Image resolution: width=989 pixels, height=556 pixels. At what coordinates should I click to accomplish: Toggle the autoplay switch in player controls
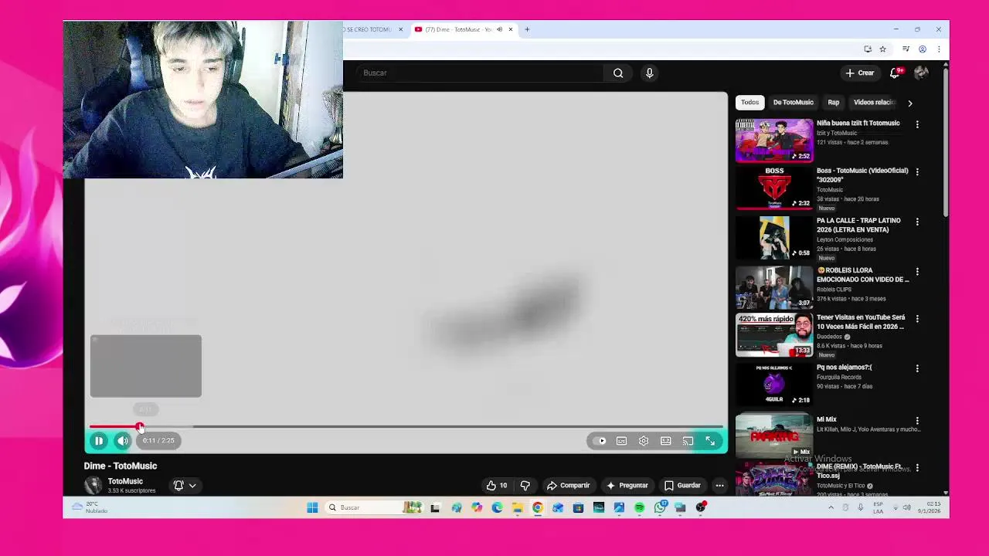[x=600, y=441]
